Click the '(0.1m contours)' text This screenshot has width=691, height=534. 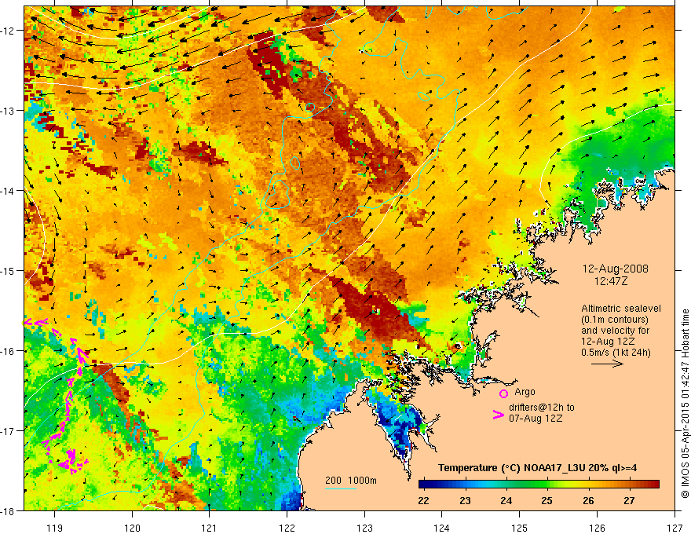pos(615,320)
